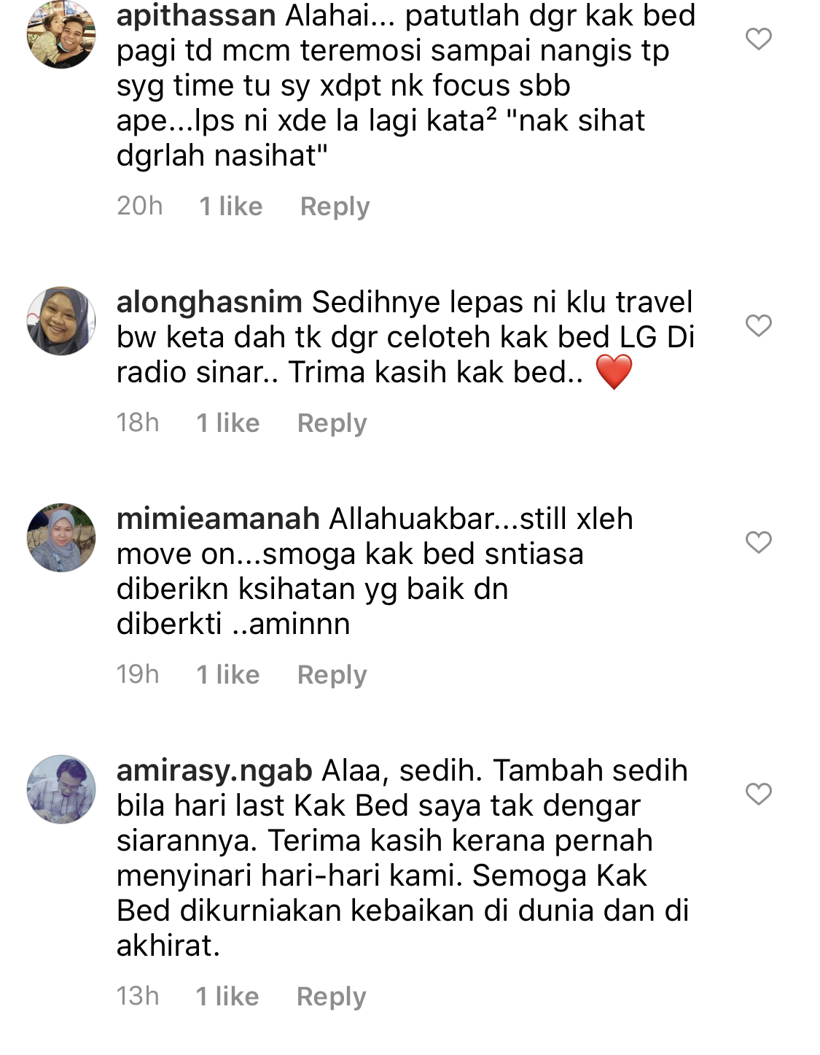Screen dimensions: 820x1055
Task: Like apithassan's comment with the heart icon
Action: [758, 39]
